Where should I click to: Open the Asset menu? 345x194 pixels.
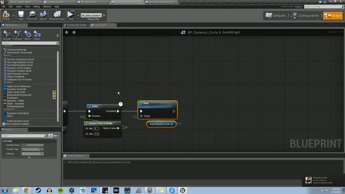19,6
